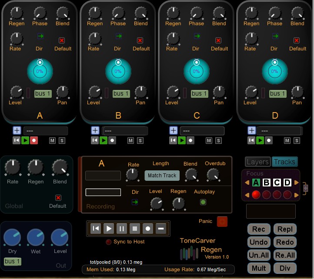Click the track C rewind-to-start button
Viewport: 314px width, 279px height.
(173, 140)
